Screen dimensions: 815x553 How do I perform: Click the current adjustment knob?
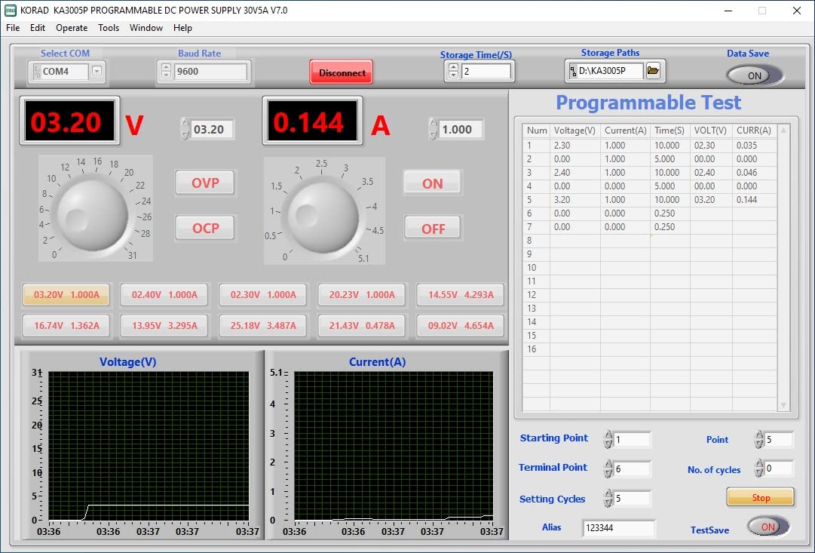323,217
